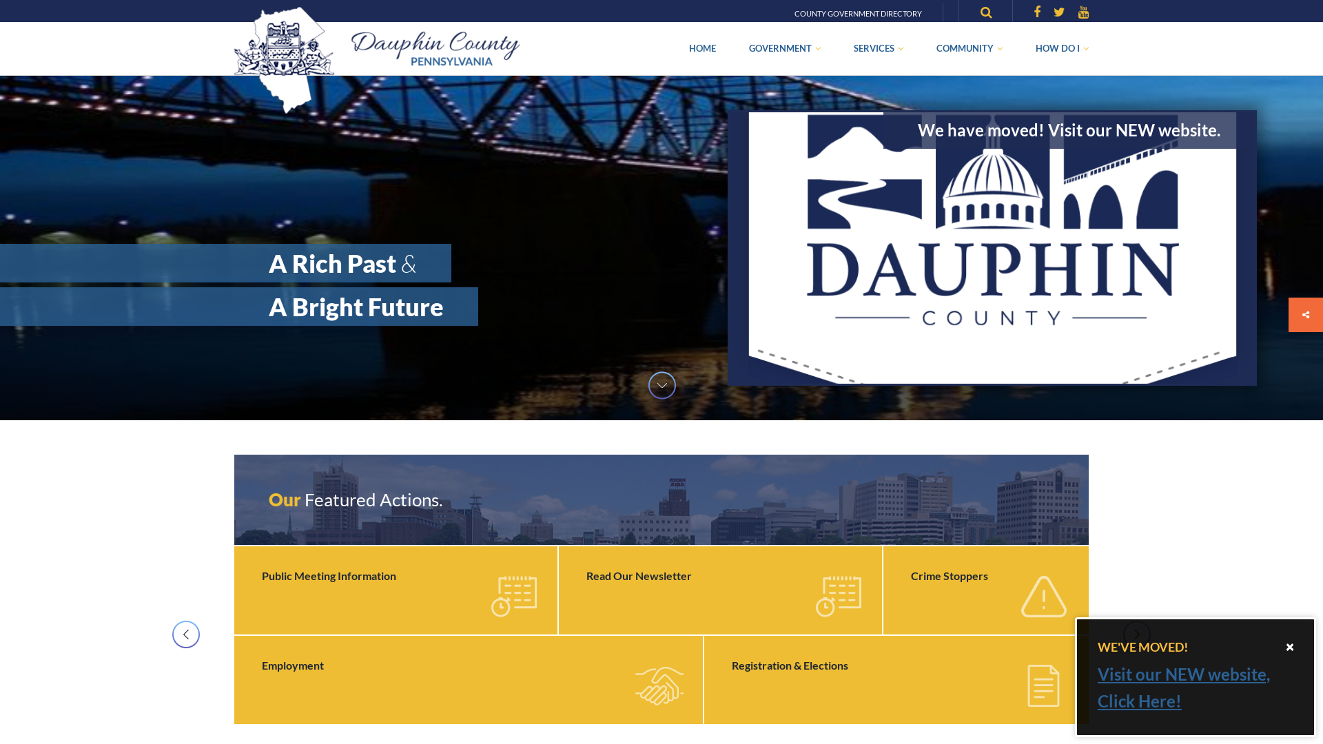Viewport: 1323px width, 744px height.
Task: Expand the Services dropdown menu
Action: 879,48
